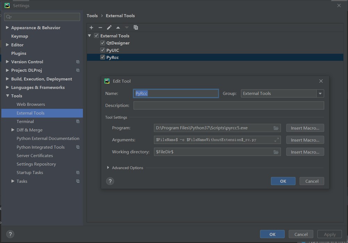The height and width of the screenshot is (243, 348).
Task: Click the Description input field
Action: (229, 105)
